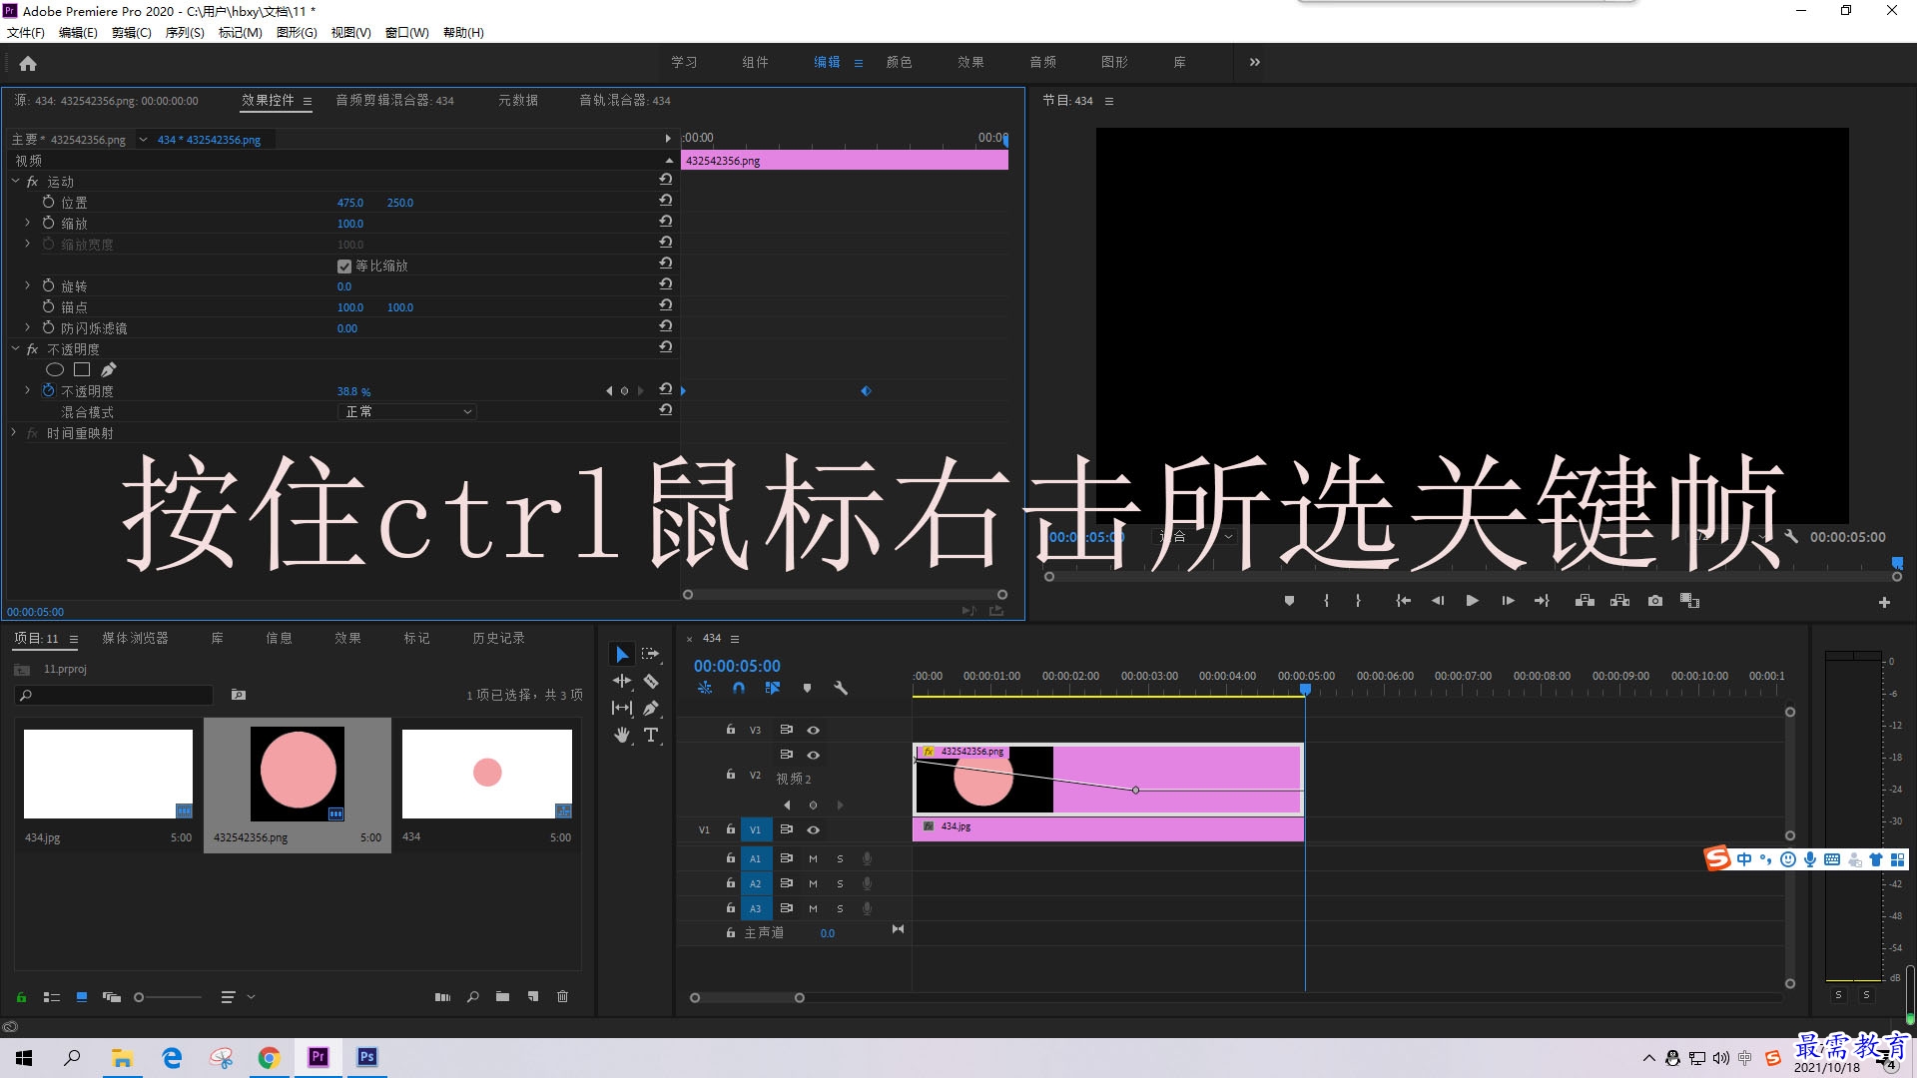This screenshot has height=1078, width=1917.
Task: Open find in project panel
Action: pyautogui.click(x=473, y=996)
